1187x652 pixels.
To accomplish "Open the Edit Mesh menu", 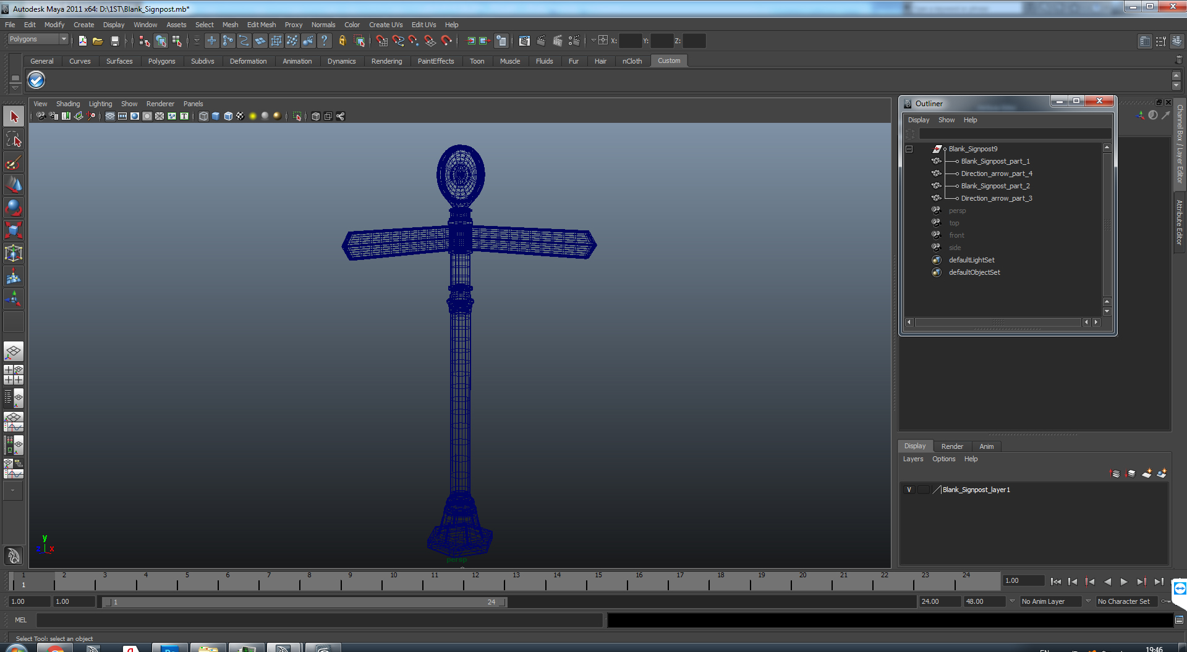I will [x=262, y=25].
